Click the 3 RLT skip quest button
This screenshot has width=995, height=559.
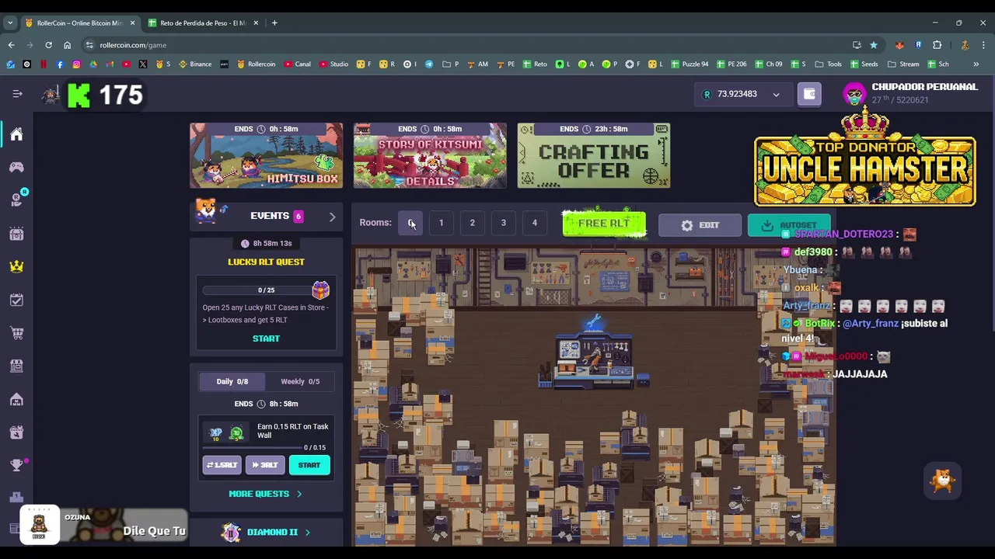[x=265, y=465]
